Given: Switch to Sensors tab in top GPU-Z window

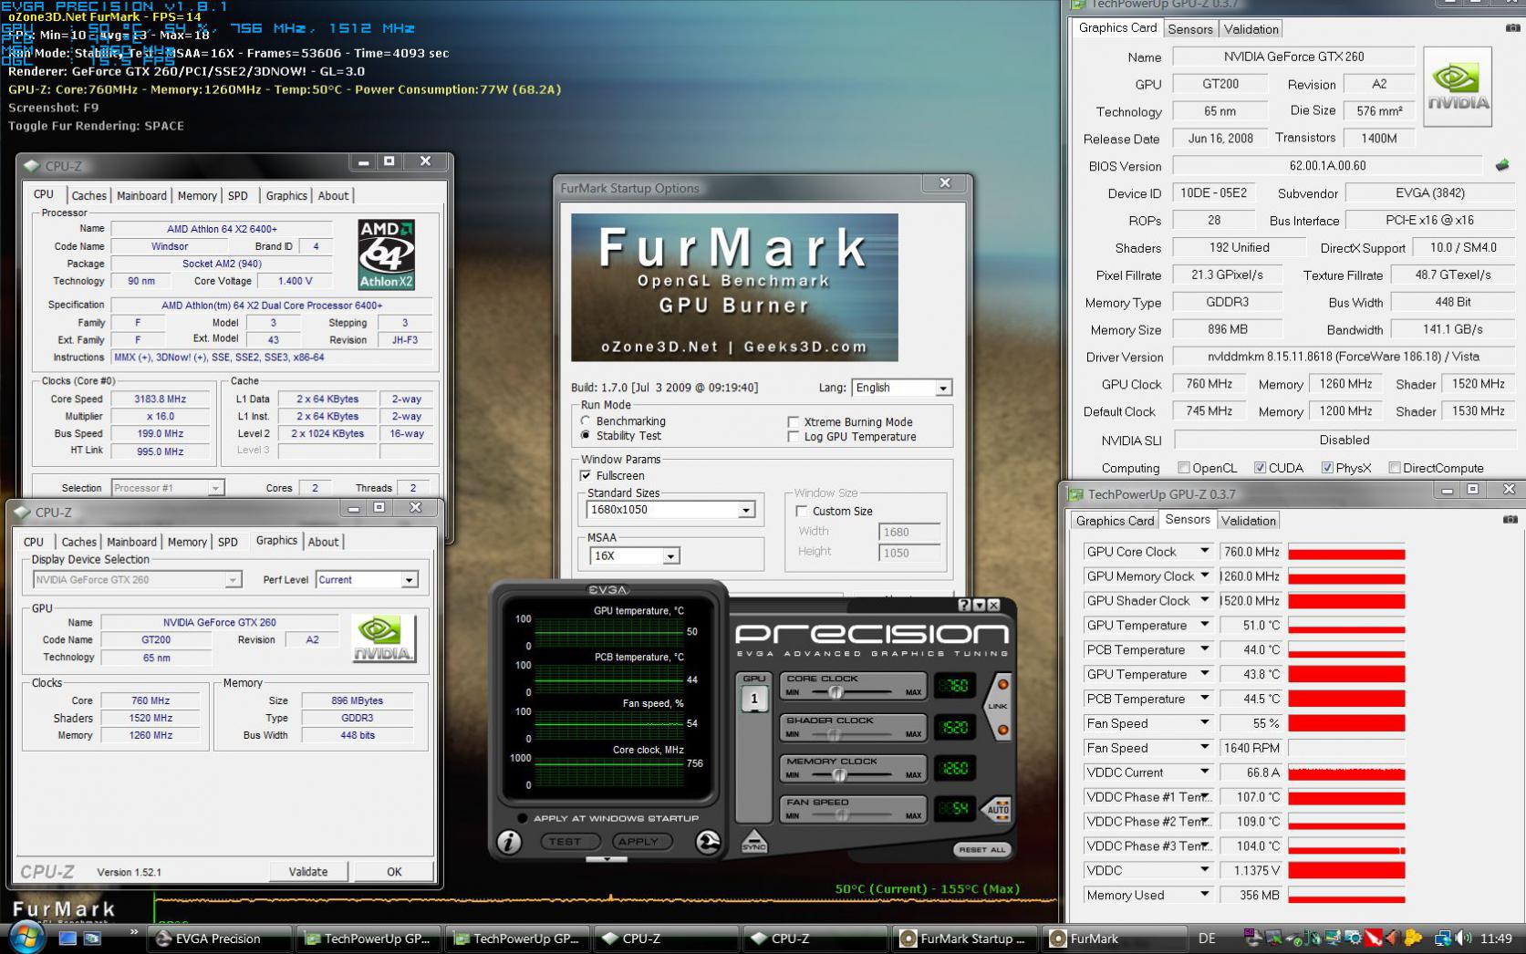Looking at the screenshot, I should click(x=1190, y=29).
